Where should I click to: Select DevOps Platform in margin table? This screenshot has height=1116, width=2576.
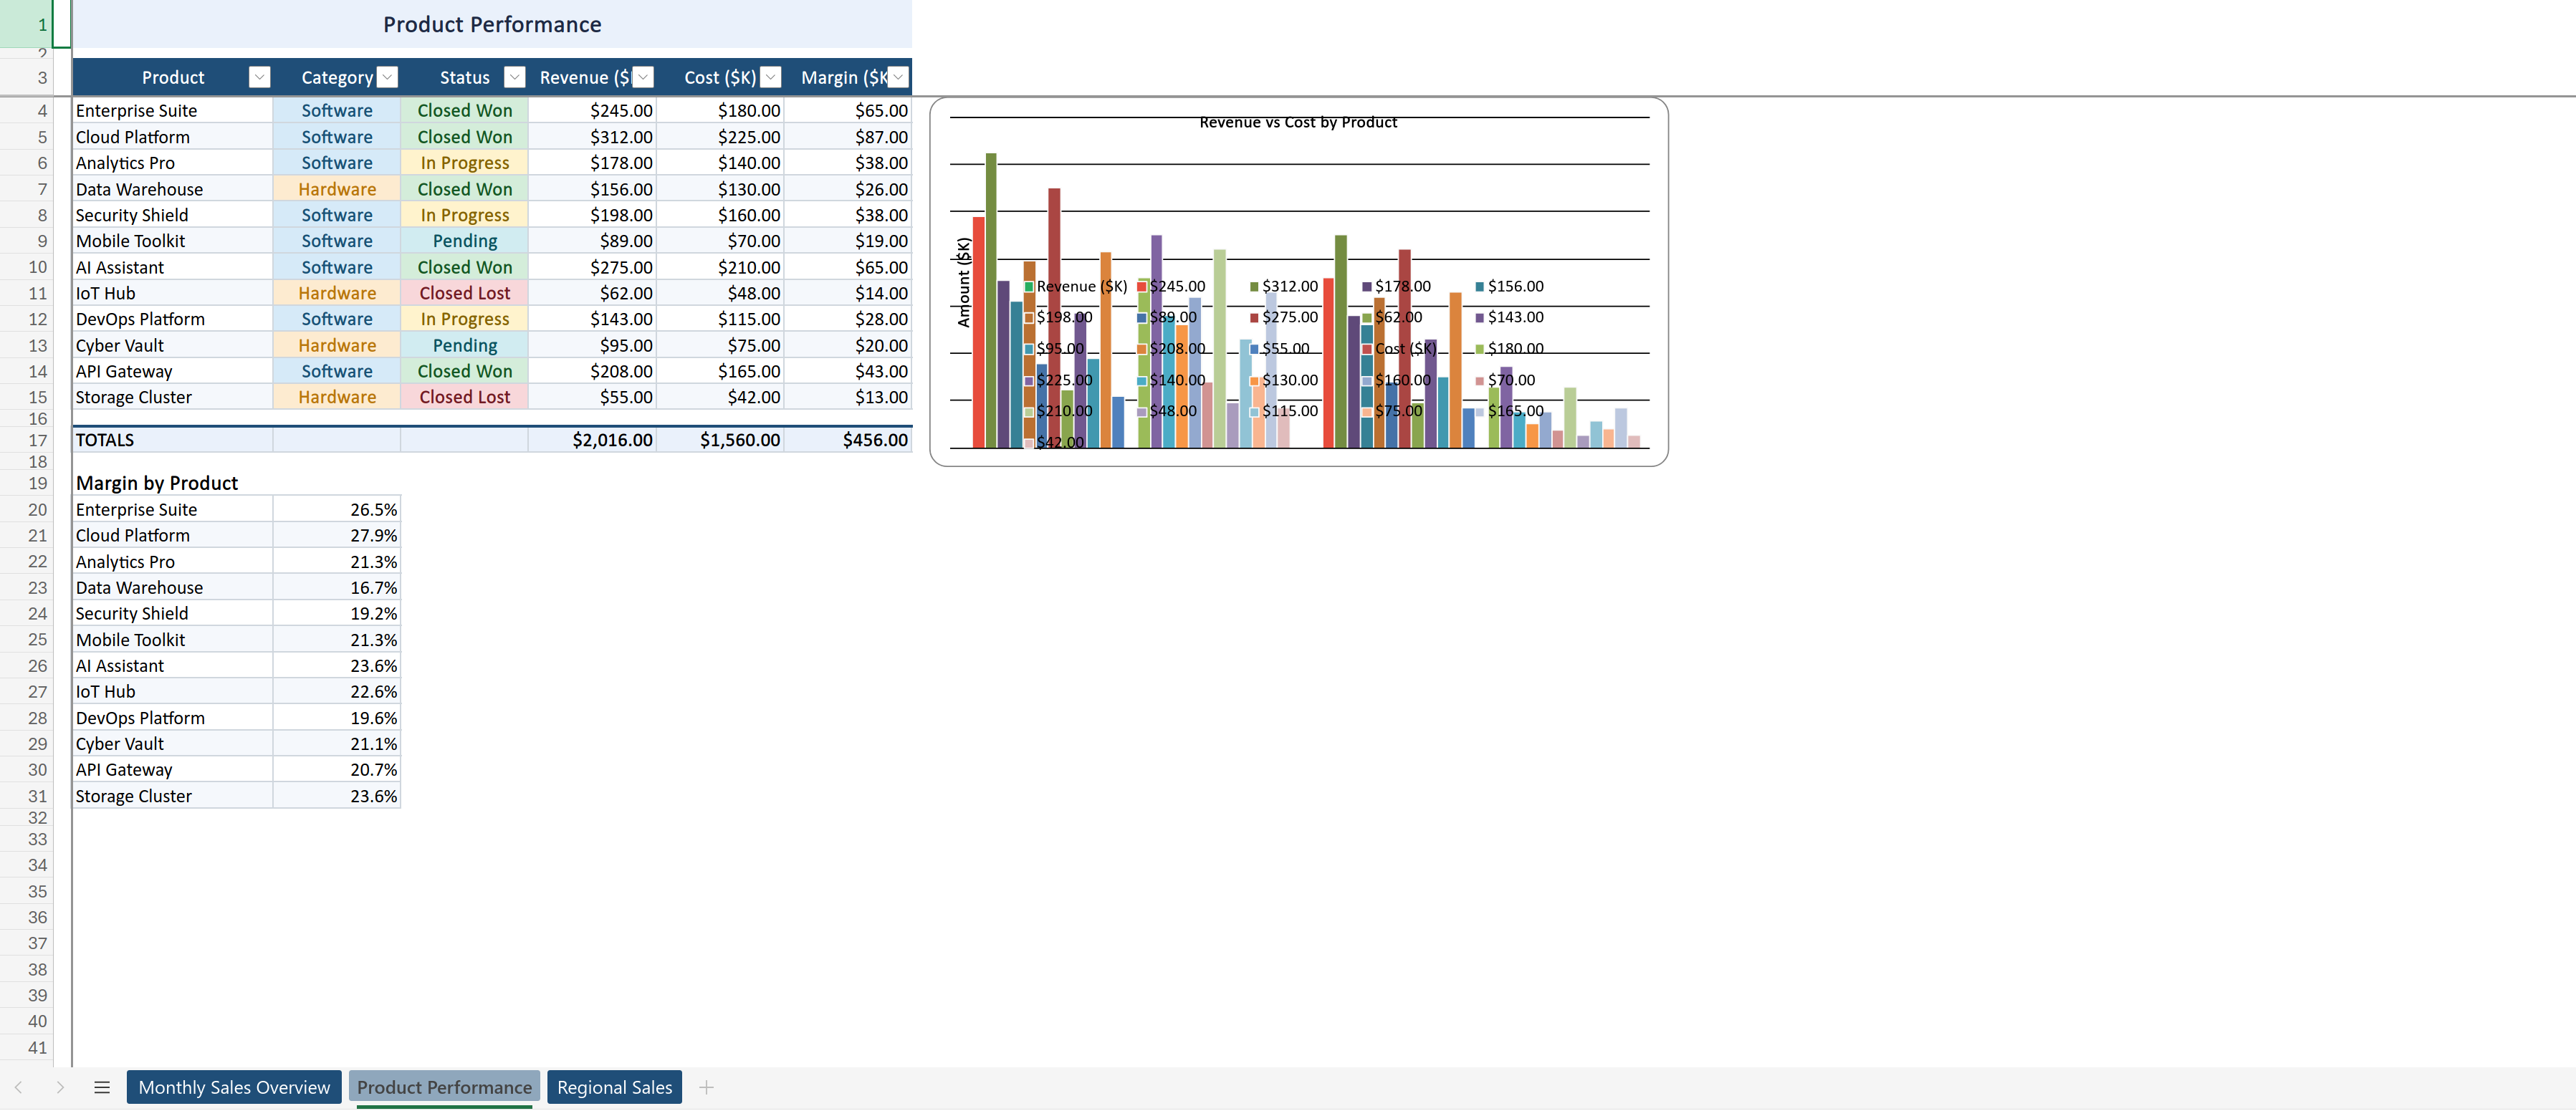click(x=172, y=718)
